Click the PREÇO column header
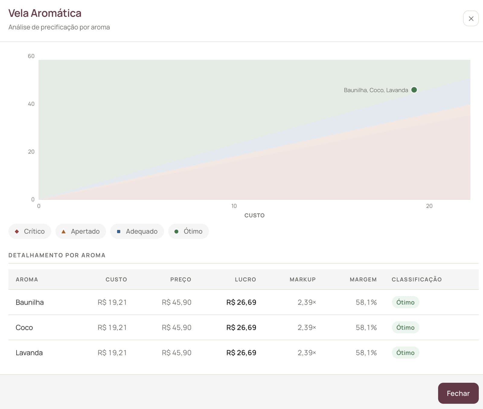The width and height of the screenshot is (483, 409). pos(181,280)
